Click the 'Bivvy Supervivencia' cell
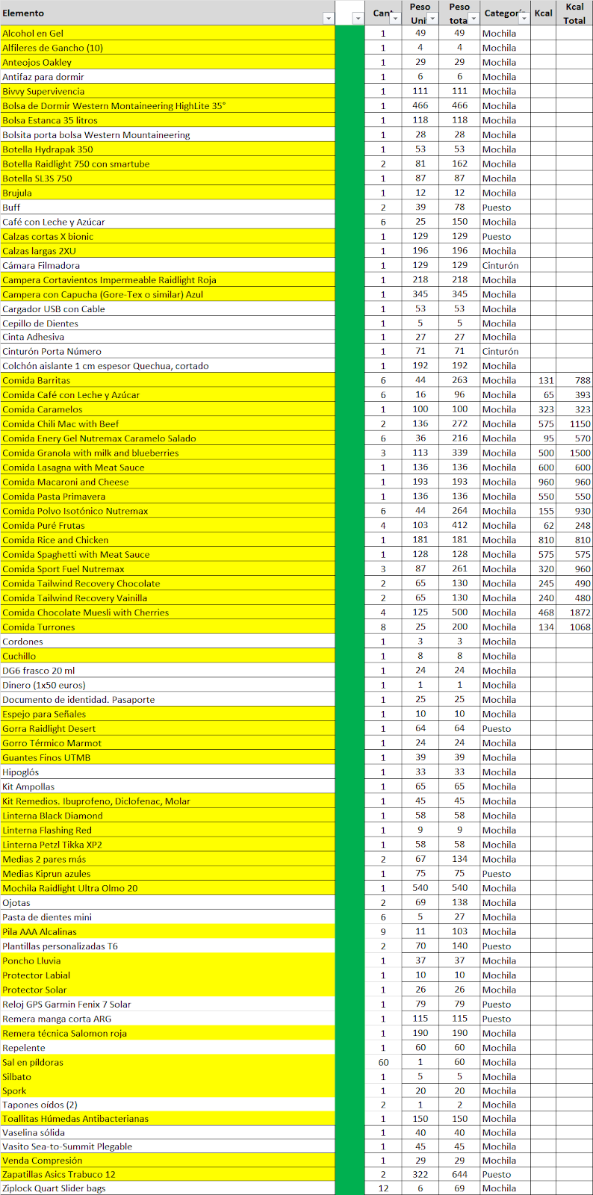The image size is (593, 1195). [x=167, y=91]
